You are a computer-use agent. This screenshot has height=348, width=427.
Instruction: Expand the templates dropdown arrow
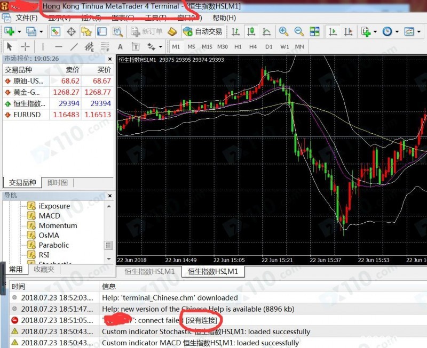[419, 32]
